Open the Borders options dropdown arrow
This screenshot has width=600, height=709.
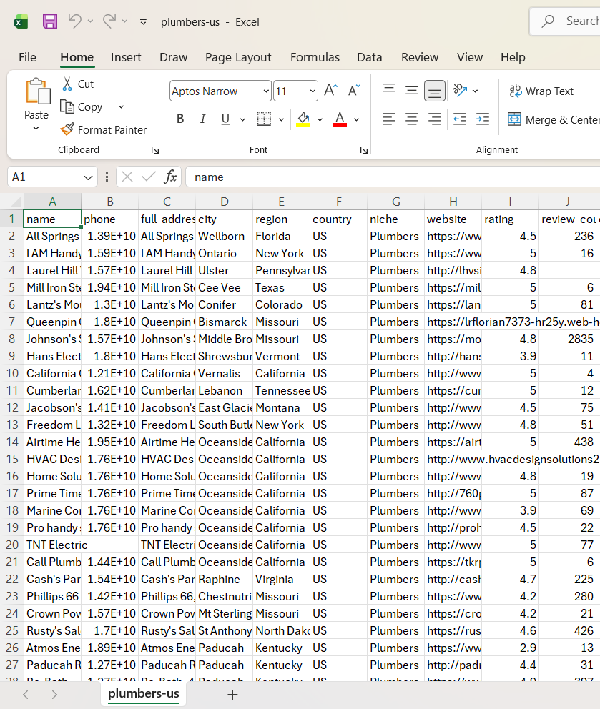(x=281, y=119)
